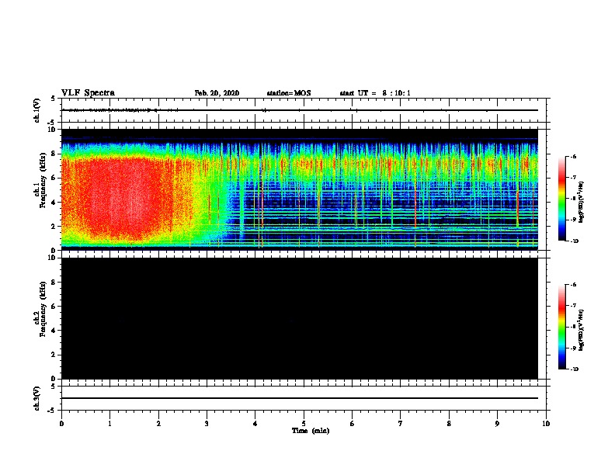
Task: Click time tick label "9" on x-axis
Action: click(497, 424)
